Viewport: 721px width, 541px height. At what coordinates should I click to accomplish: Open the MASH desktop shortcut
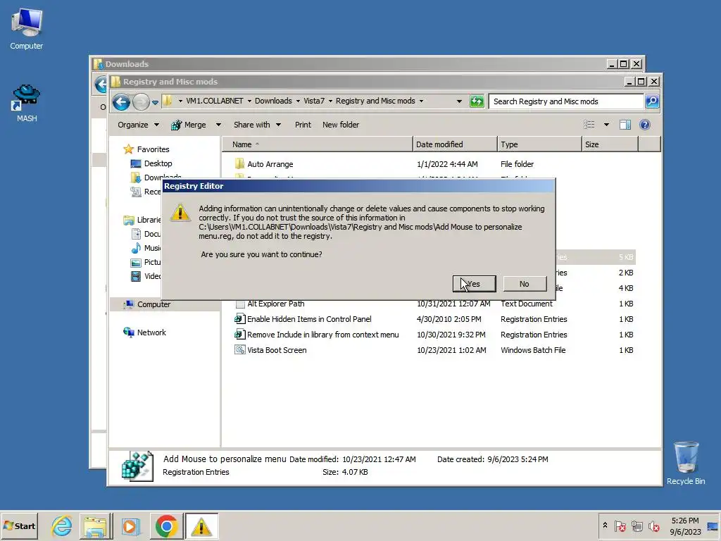pos(26,103)
